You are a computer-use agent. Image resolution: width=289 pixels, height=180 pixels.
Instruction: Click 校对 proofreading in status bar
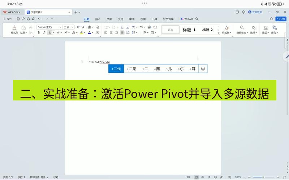56,177
